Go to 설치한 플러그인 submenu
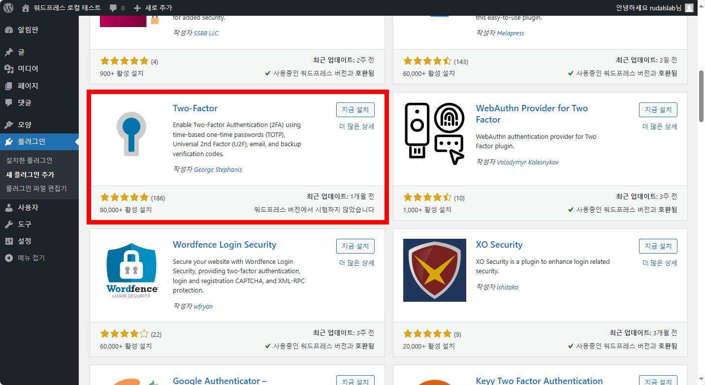The width and height of the screenshot is (705, 385). 29,160
